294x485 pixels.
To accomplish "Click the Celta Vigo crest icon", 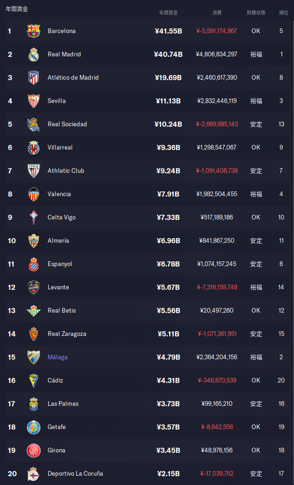I will [34, 218].
